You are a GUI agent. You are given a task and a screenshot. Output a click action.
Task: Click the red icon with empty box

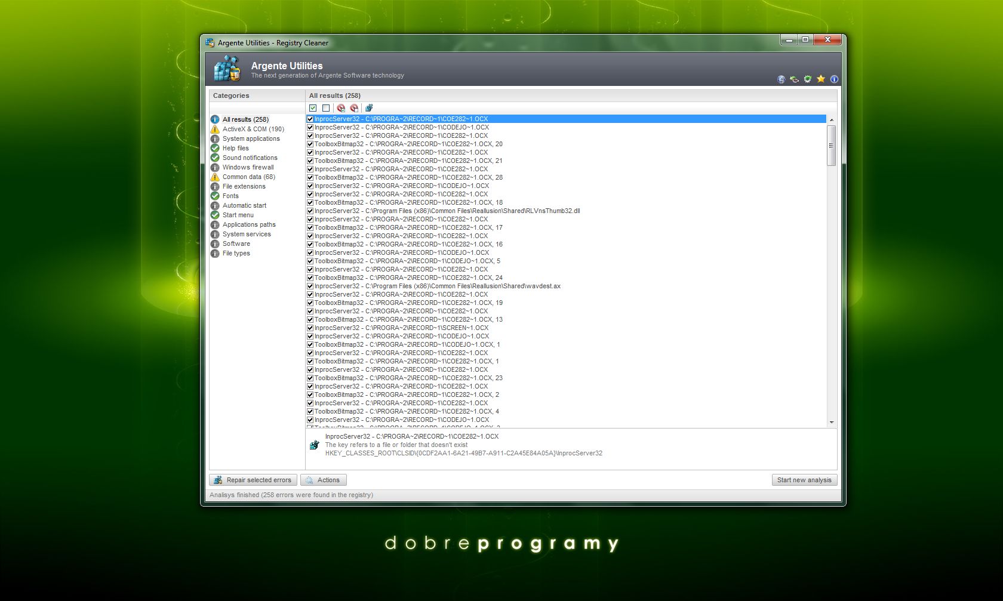click(x=354, y=108)
